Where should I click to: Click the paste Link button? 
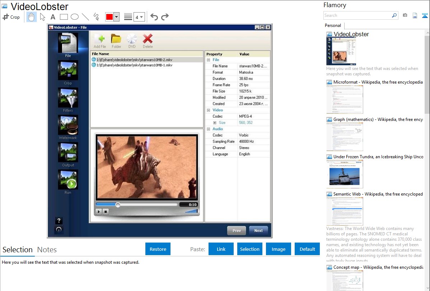click(x=221, y=249)
